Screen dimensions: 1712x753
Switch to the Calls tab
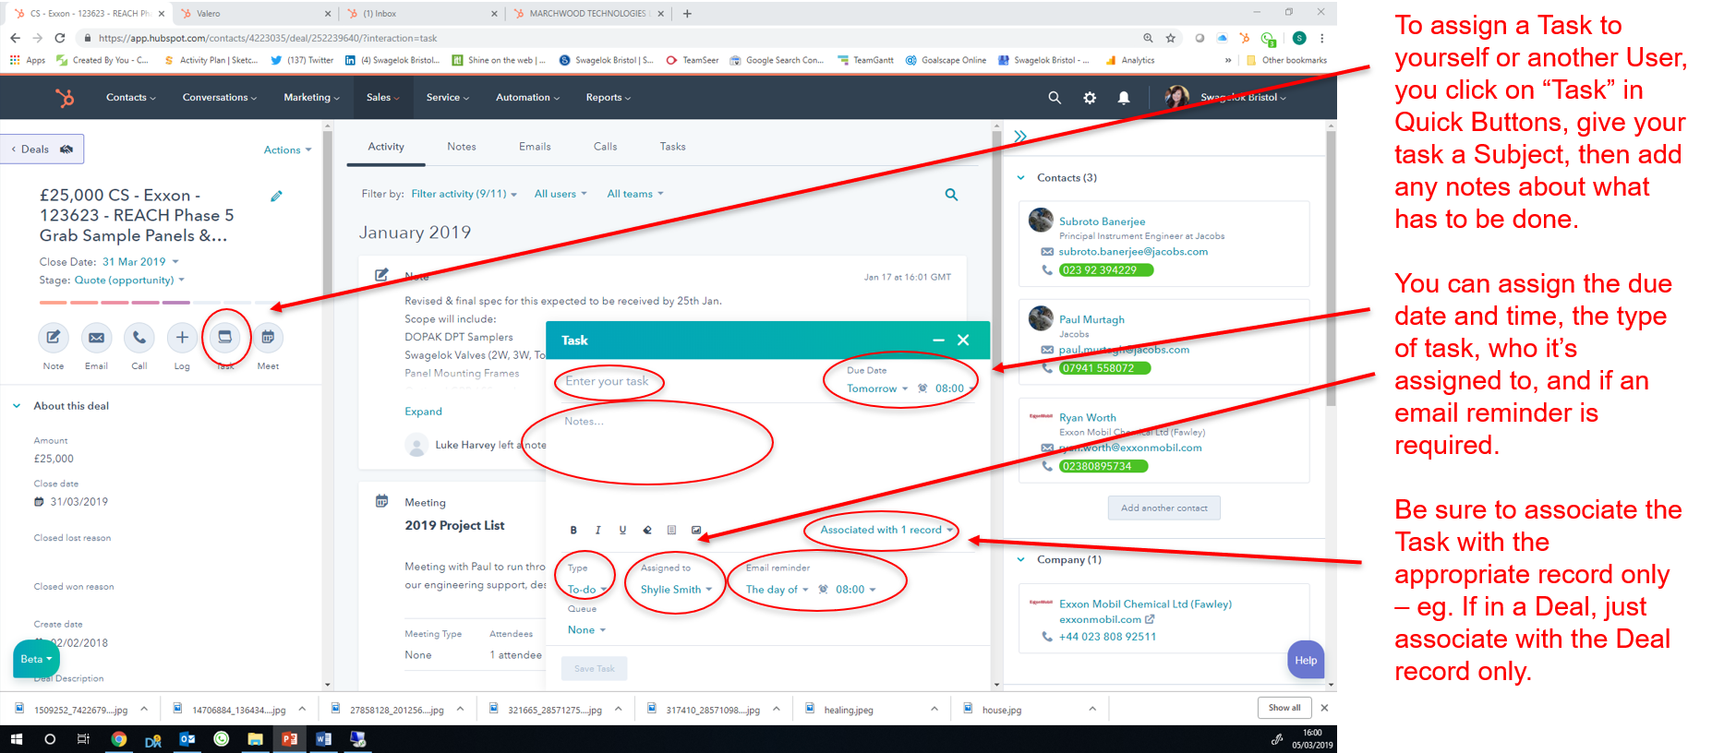pyautogui.click(x=606, y=147)
